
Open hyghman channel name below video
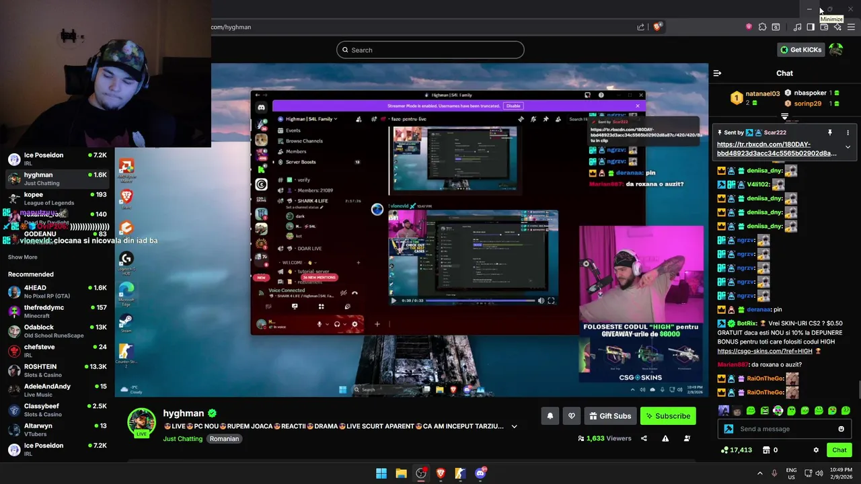coord(183,413)
